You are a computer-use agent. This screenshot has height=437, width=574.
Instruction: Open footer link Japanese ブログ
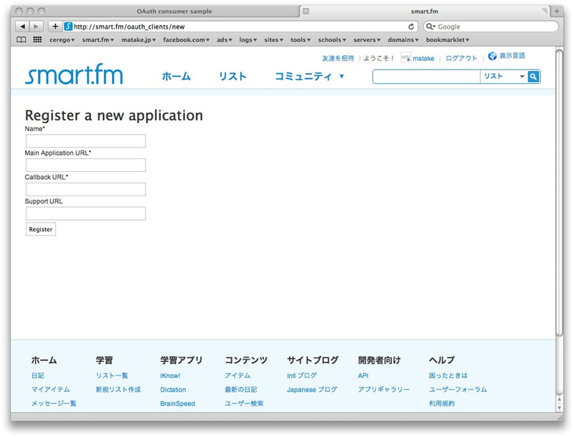[x=312, y=390]
